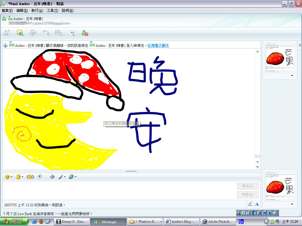Click the smiley emoticon picker icon

click(x=7, y=177)
